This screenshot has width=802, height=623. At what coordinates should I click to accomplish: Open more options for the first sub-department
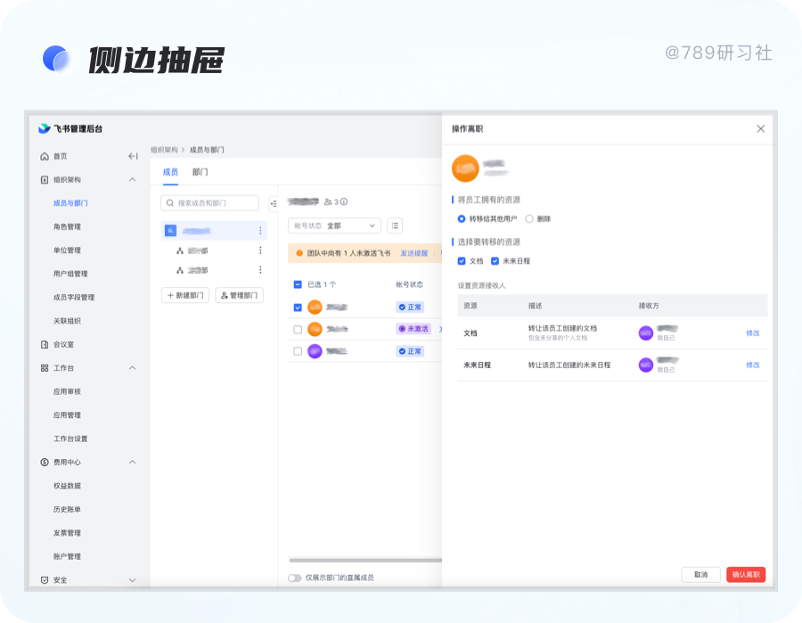pos(260,250)
